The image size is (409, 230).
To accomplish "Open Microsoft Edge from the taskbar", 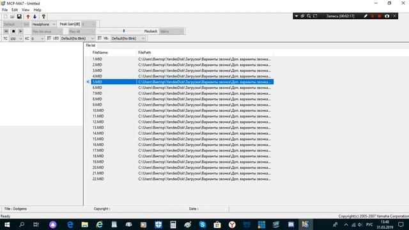I will (70, 224).
